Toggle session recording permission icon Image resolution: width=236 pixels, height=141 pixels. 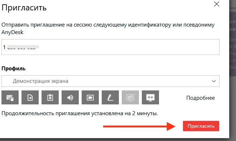90,98
